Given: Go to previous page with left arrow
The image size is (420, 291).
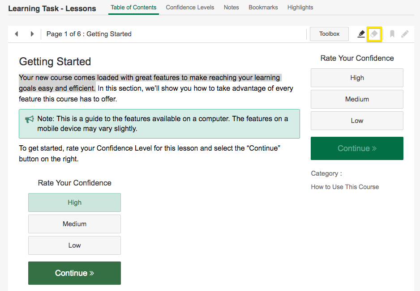Looking at the screenshot, I should click(17, 34).
